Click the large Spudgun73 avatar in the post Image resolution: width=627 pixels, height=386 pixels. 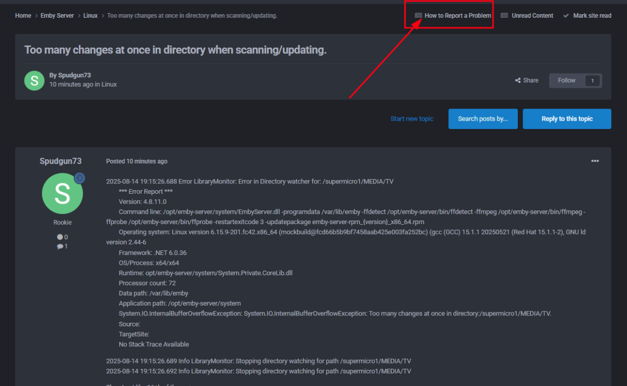(x=62, y=193)
